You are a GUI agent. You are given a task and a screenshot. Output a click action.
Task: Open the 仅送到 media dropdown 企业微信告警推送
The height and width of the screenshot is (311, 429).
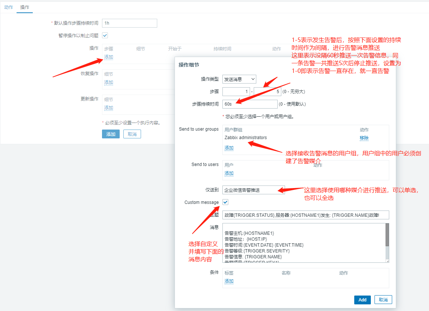click(x=253, y=189)
